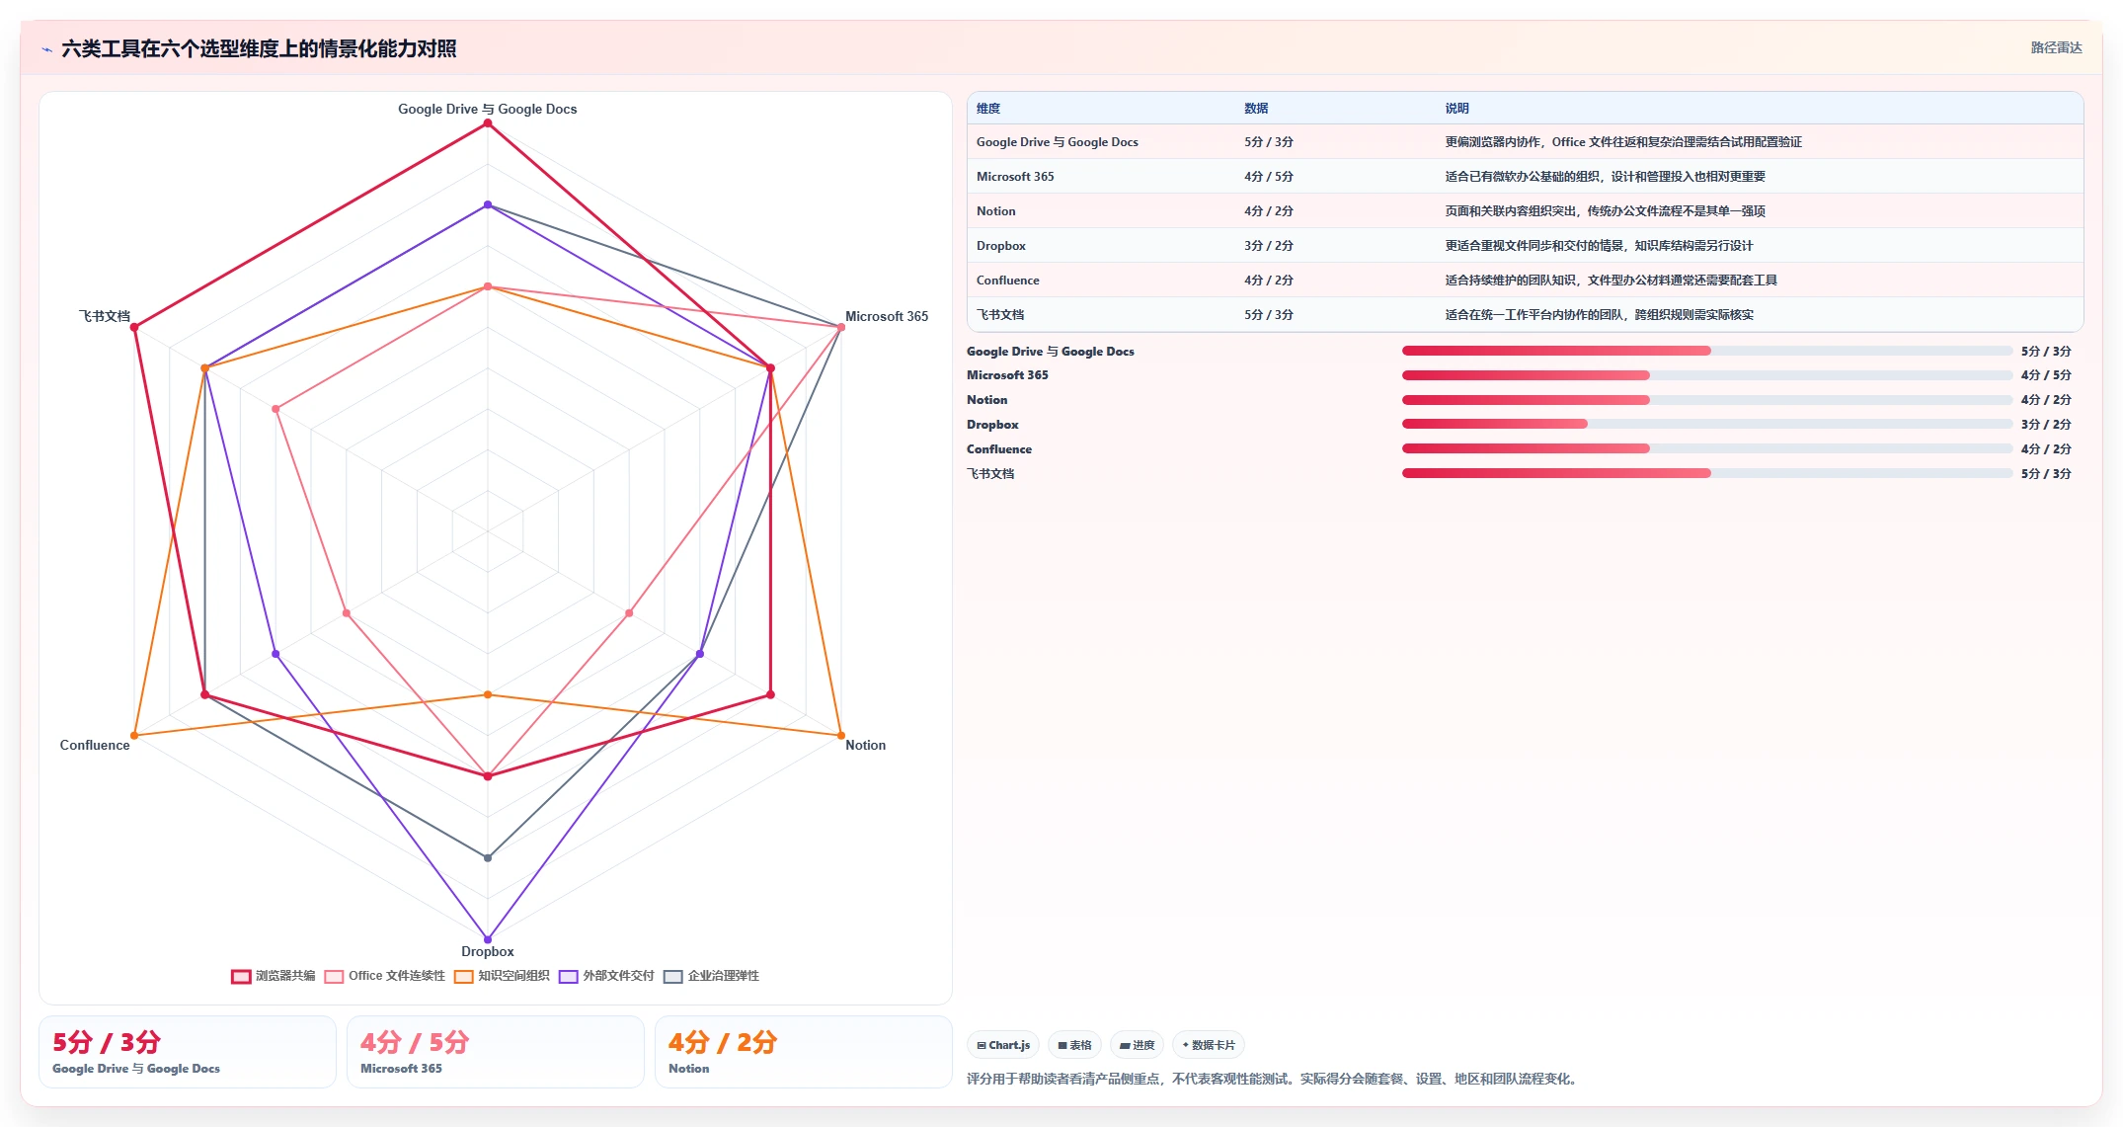This screenshot has width=2123, height=1127.
Task: Click the Google Drive 与 Google Docs radar axis label
Action: (x=488, y=109)
